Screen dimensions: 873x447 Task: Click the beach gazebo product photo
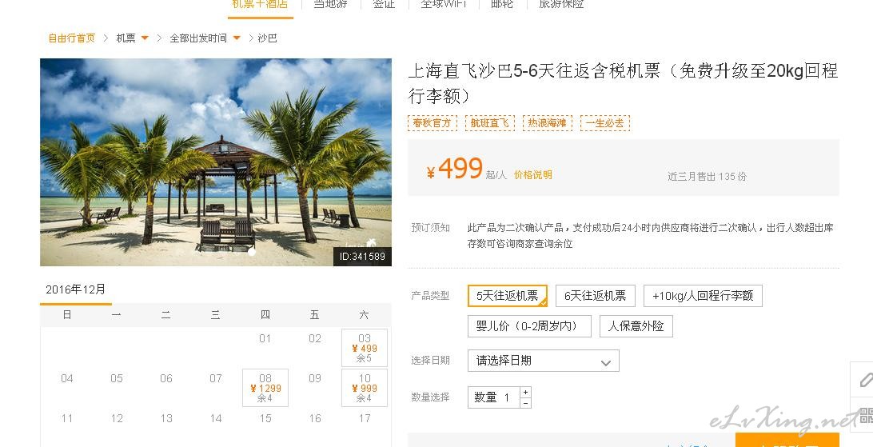(x=216, y=162)
